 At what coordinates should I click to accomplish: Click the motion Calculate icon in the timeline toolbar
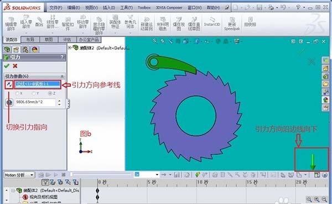click(41, 175)
